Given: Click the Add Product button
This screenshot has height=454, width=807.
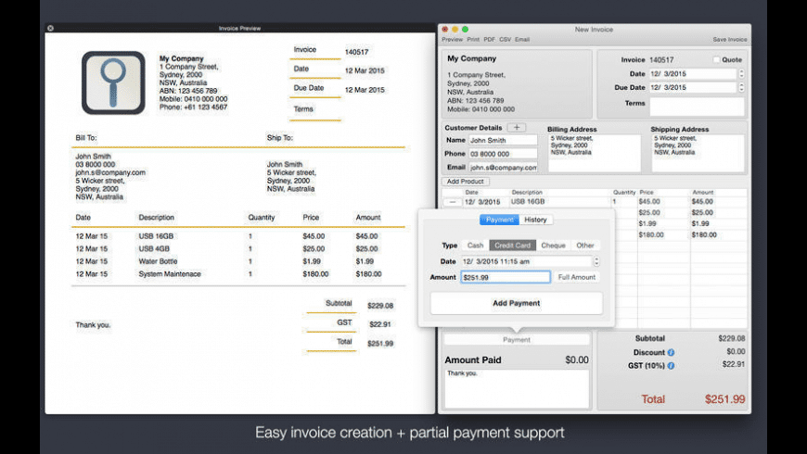Looking at the screenshot, I should 466,182.
